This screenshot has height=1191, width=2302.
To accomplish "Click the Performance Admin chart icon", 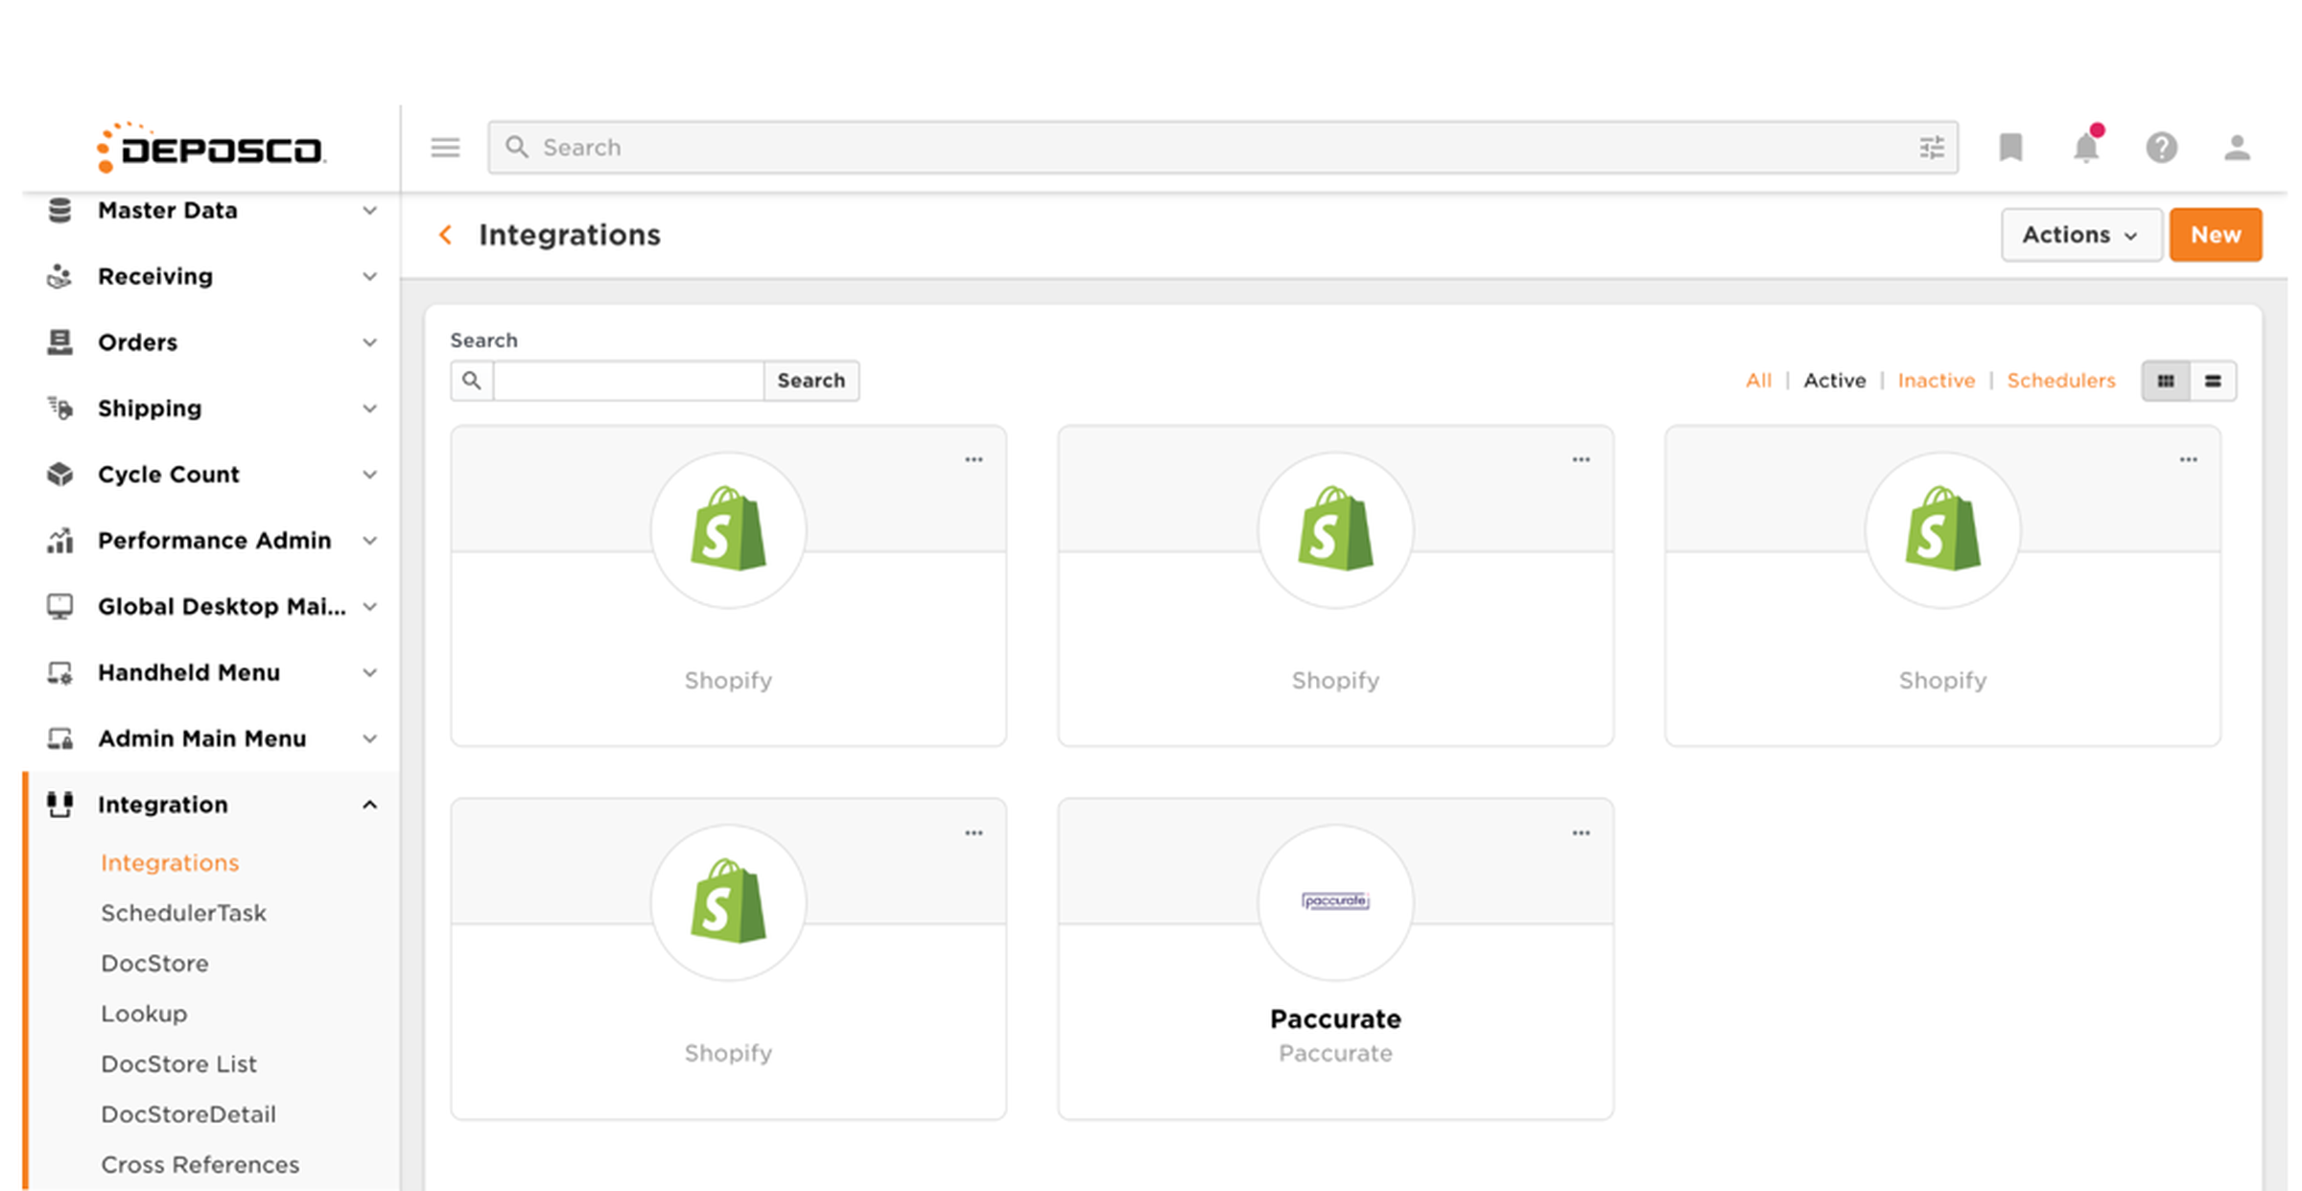I will pyautogui.click(x=59, y=541).
